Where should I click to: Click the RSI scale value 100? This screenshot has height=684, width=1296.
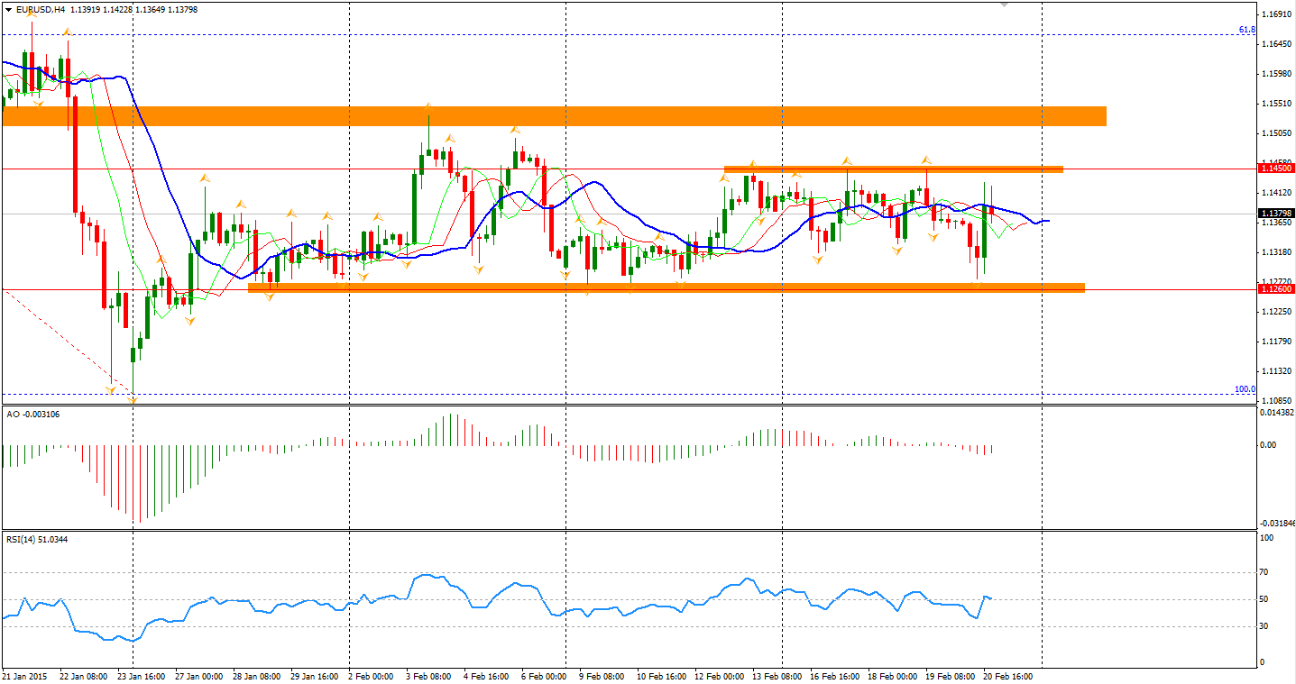1266,538
